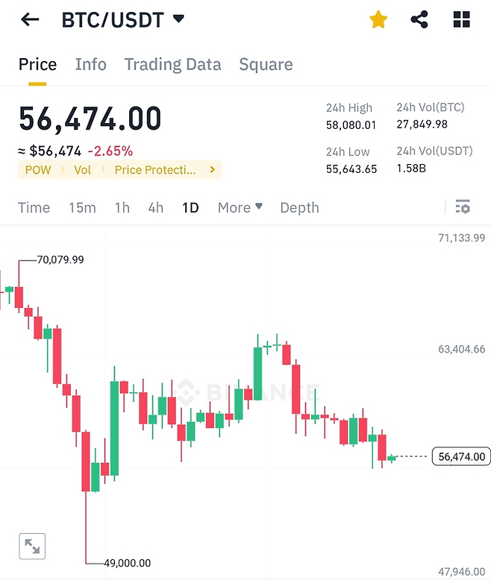491x580 pixels.
Task: Open the Square tab
Action: (266, 64)
